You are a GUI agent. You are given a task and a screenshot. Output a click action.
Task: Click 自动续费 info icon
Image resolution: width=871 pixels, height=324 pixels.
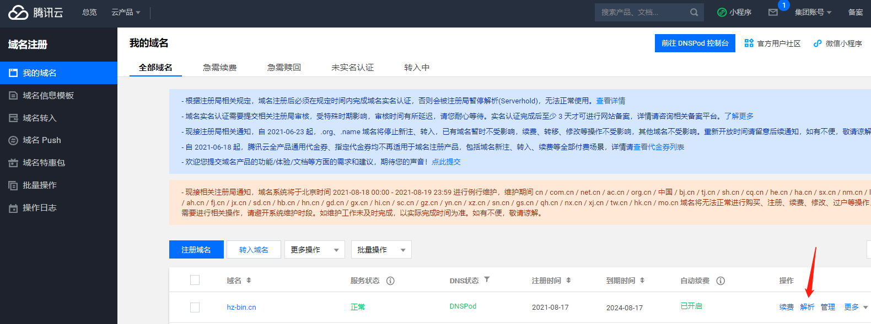721,281
